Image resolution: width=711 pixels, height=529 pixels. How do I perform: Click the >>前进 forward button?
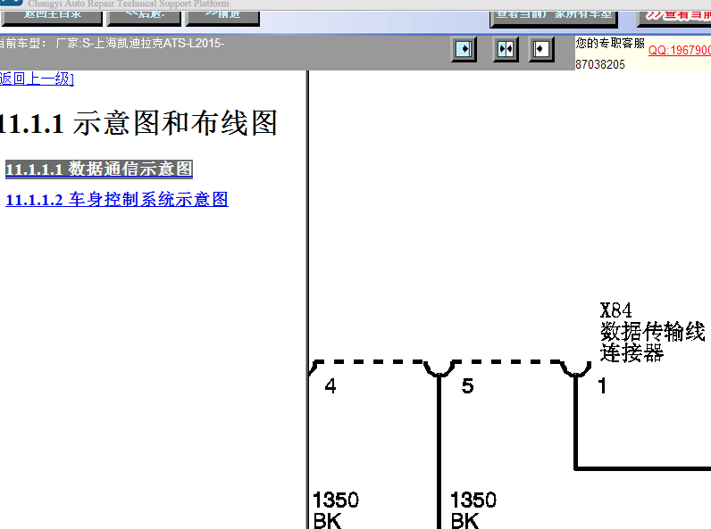click(222, 18)
